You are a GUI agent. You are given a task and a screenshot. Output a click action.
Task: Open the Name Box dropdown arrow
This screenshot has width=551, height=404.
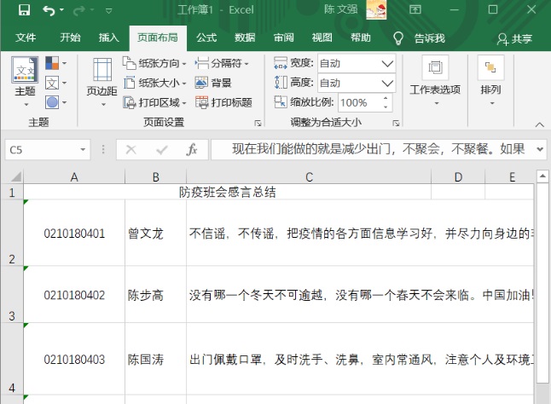[x=83, y=149]
